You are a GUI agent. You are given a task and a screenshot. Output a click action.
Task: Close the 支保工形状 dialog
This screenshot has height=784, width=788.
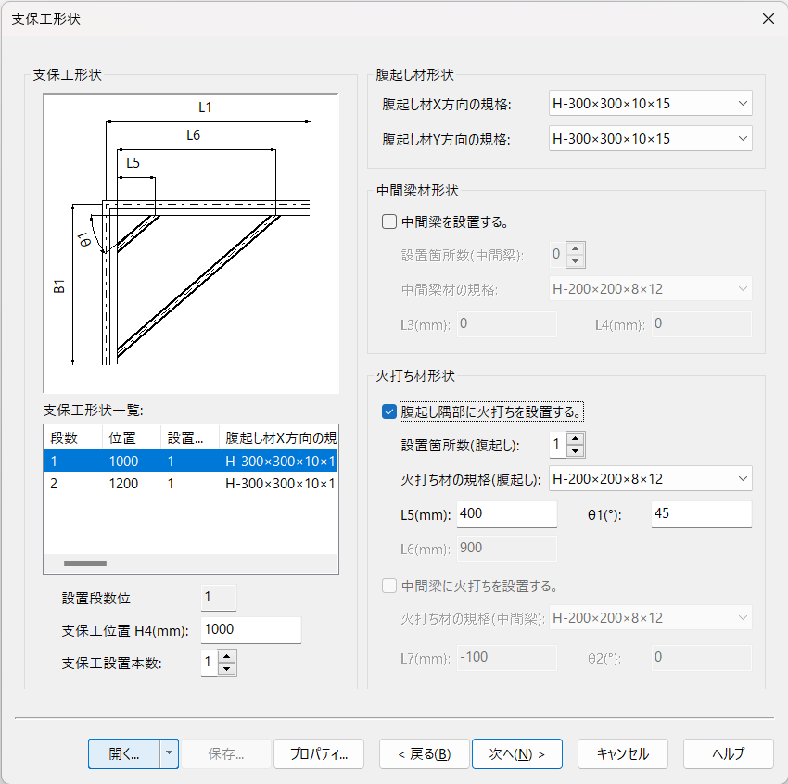(768, 19)
